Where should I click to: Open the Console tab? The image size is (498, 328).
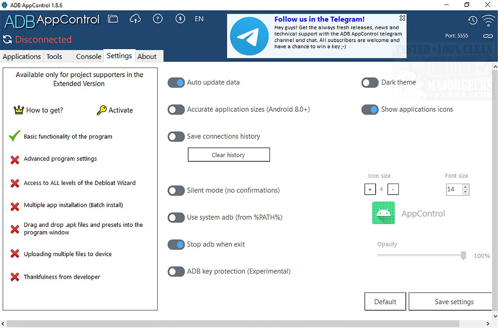[88, 57]
